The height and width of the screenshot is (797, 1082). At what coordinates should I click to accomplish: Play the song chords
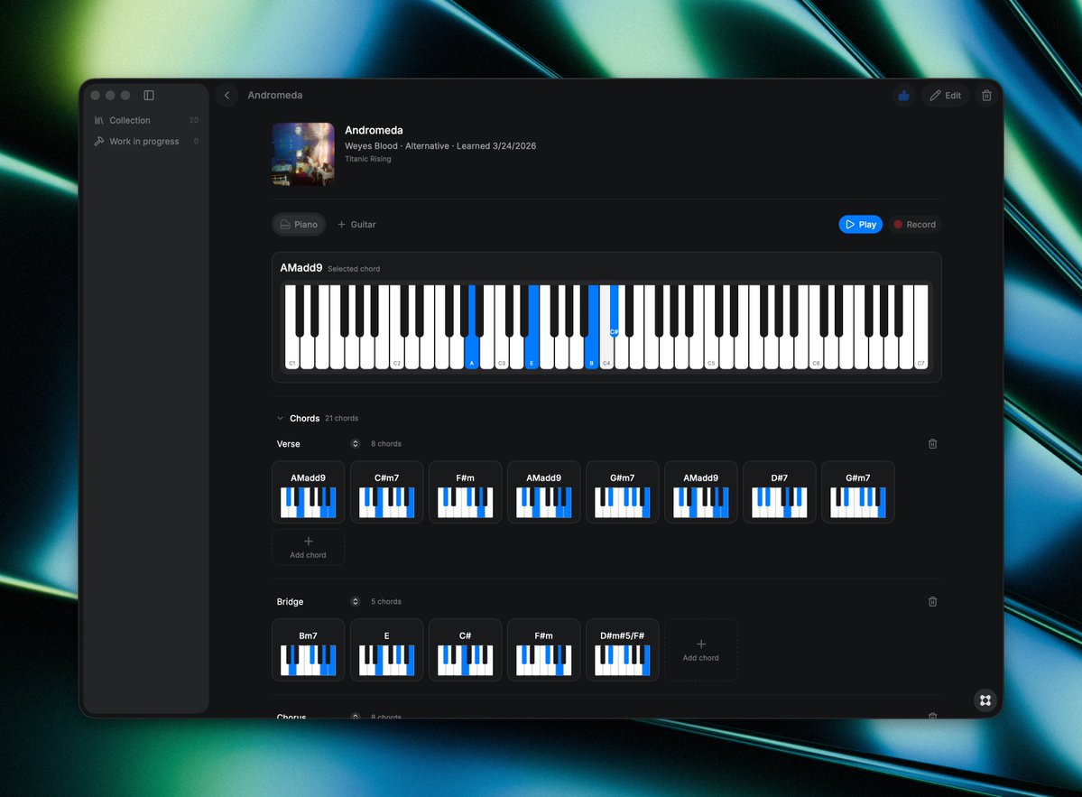(861, 224)
